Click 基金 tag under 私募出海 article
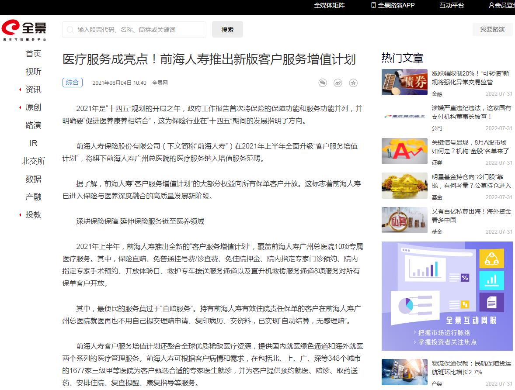Image resolution: width=515 pixels, height=390 pixels. [437, 231]
